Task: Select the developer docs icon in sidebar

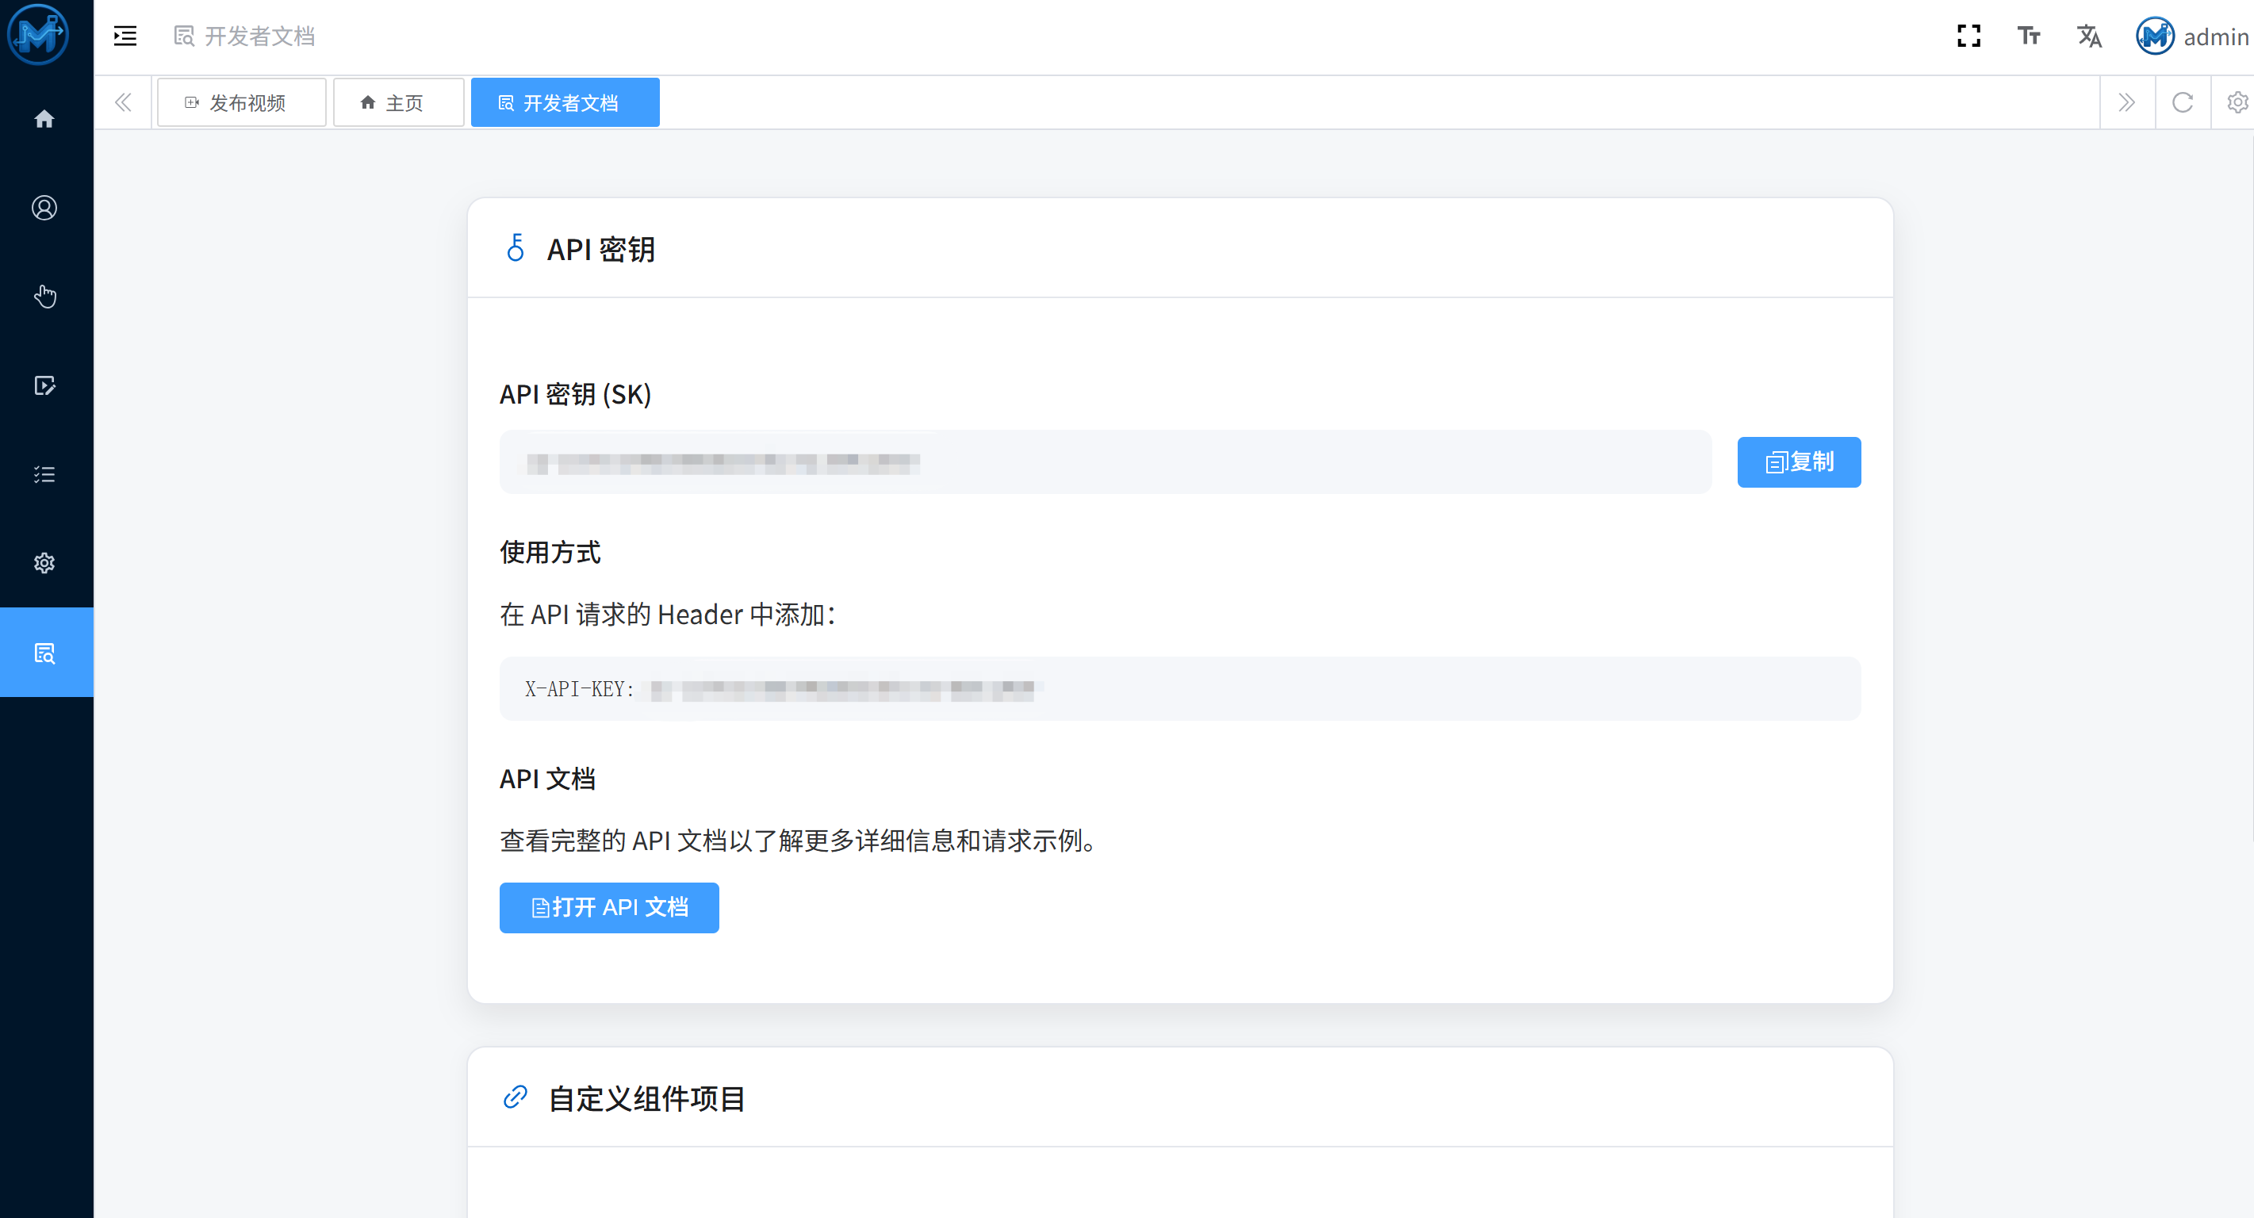Action: 44,653
